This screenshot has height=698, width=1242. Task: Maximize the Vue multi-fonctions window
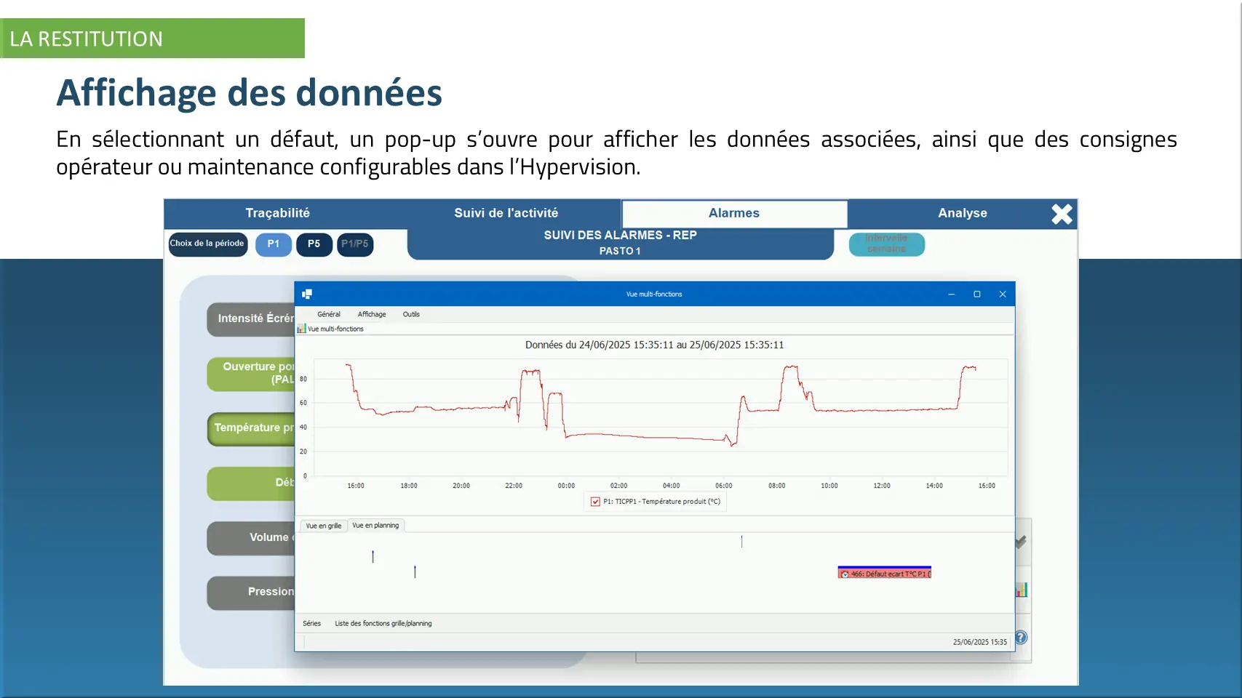point(977,294)
